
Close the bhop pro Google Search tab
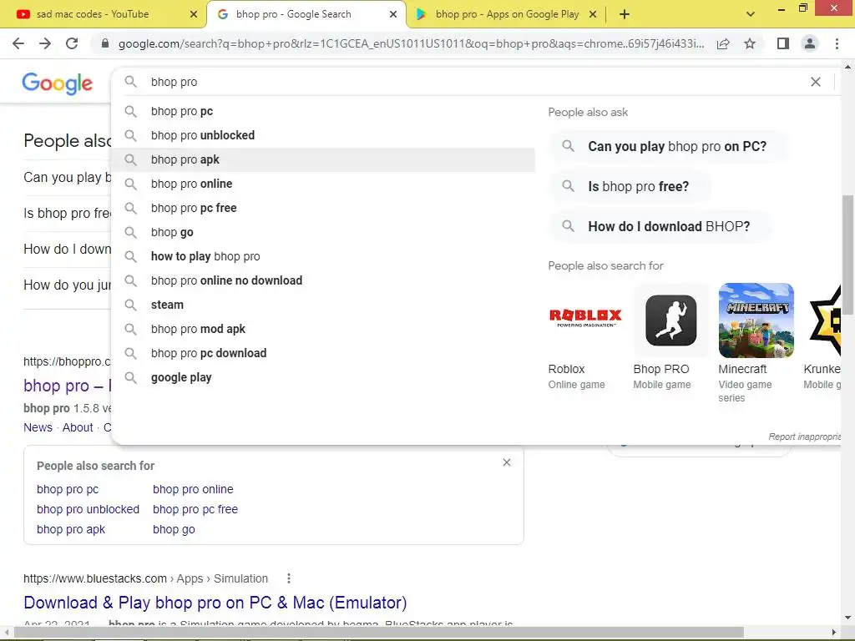point(393,14)
